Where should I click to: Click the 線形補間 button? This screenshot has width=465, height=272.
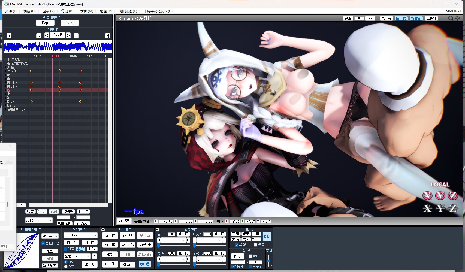point(50,265)
